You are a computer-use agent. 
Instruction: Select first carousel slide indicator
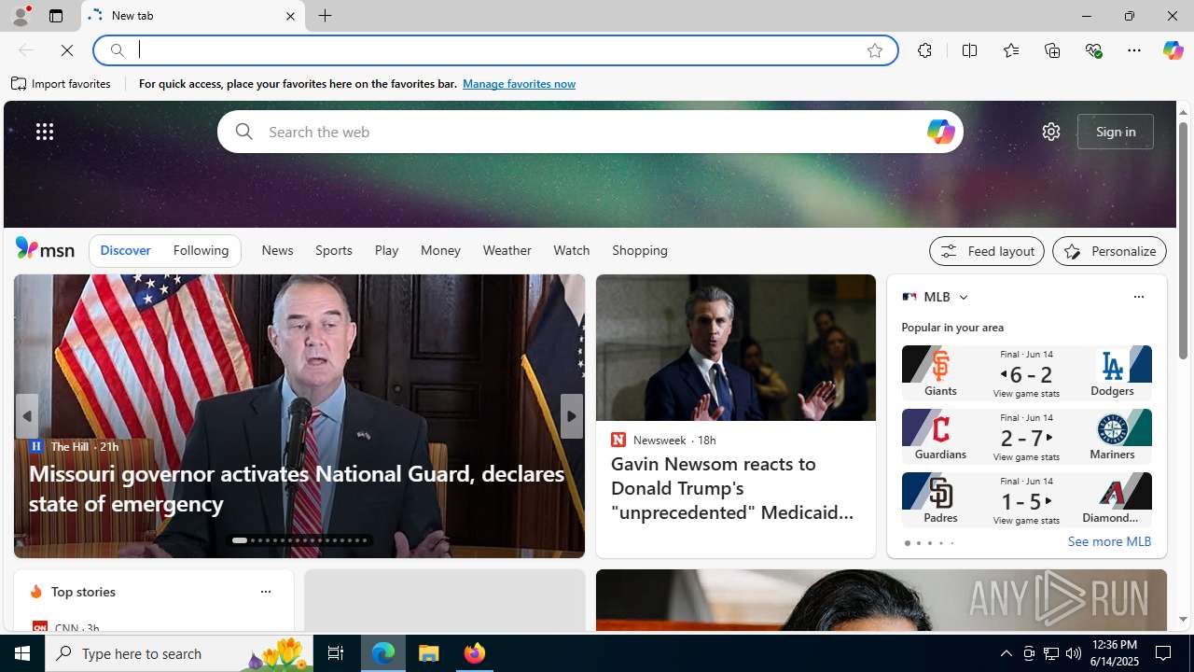(240, 540)
